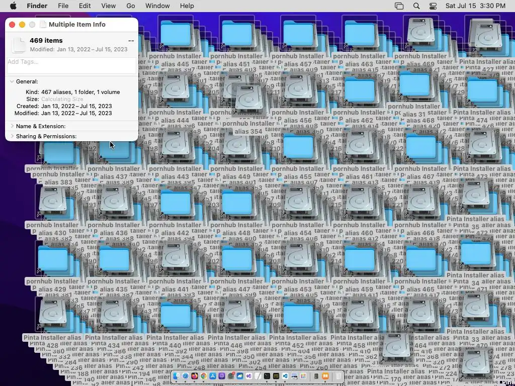
Task: Click the 'alias 466' label text
Action: pyautogui.click(x=421, y=233)
